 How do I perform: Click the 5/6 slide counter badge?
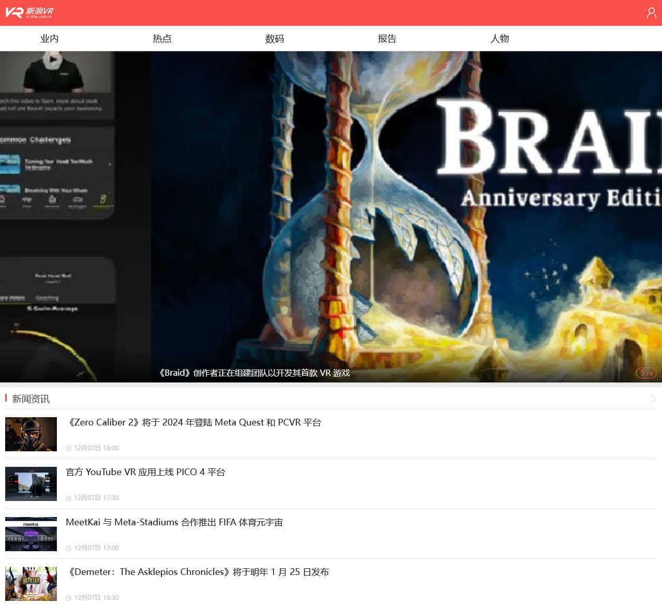[x=646, y=373]
